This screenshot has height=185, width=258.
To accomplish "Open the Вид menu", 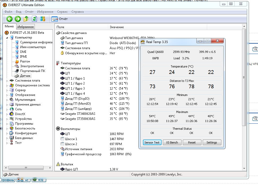I will [19, 12].
